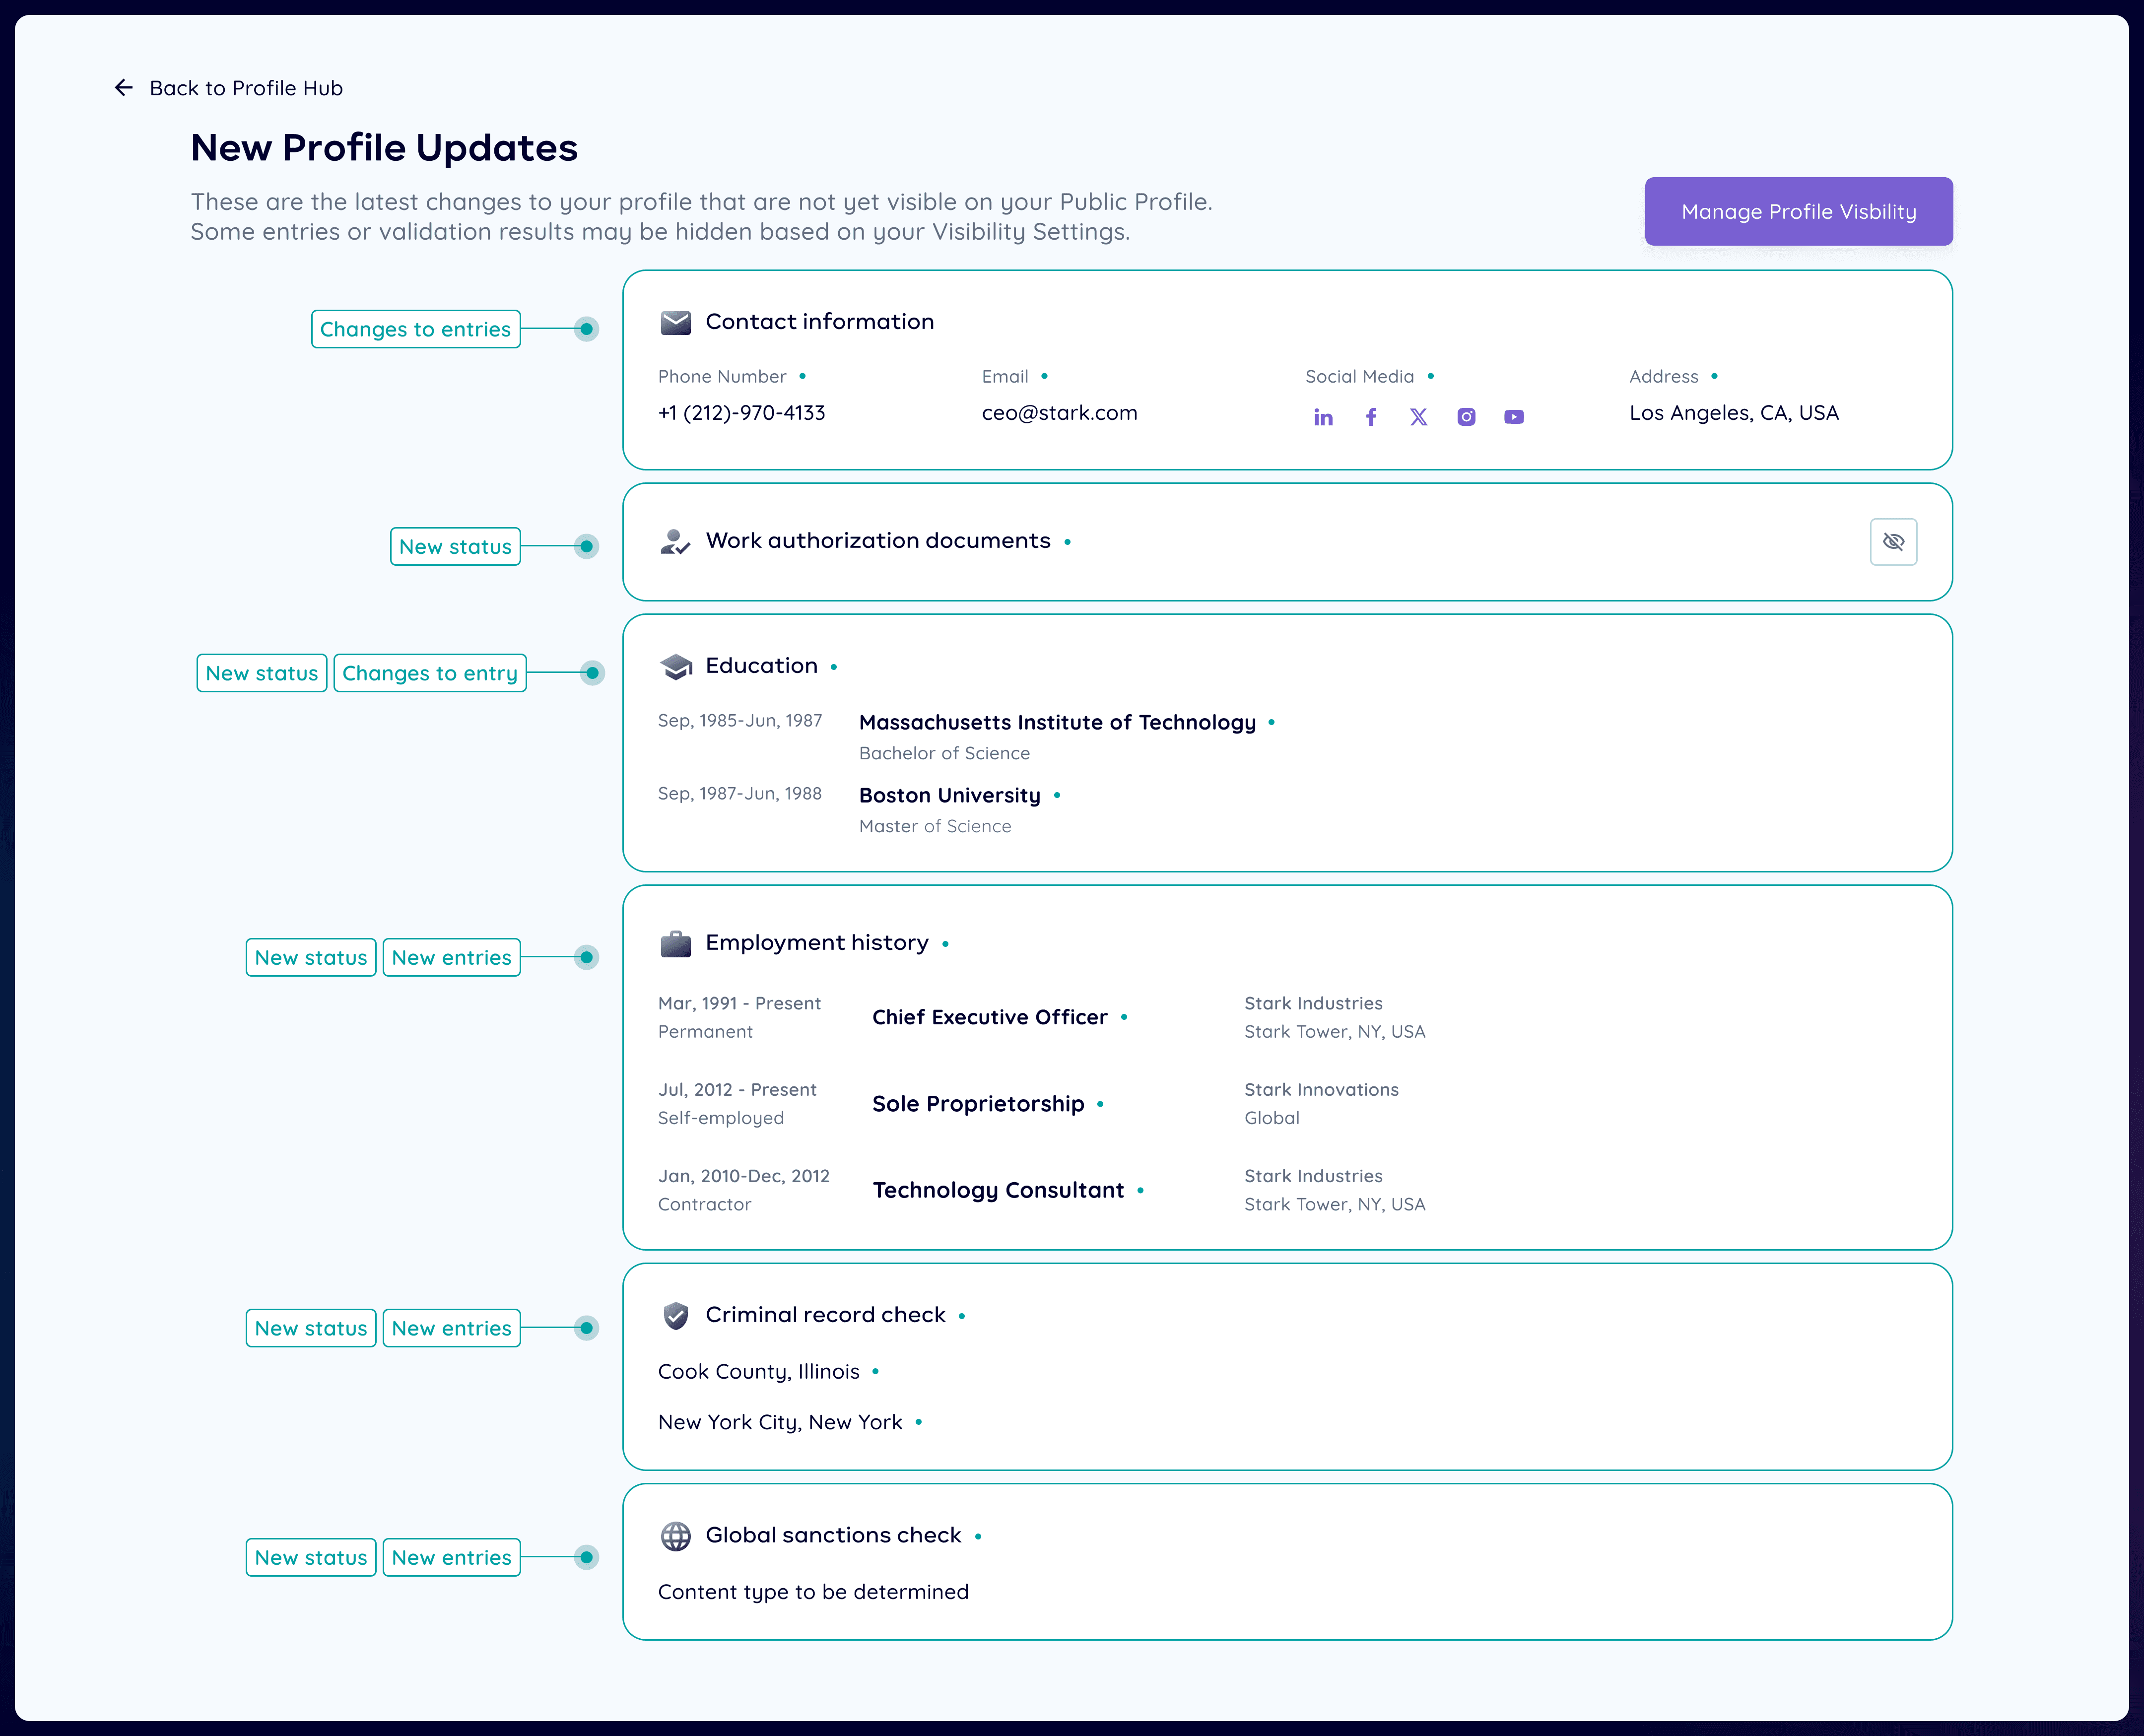Click the Changes to entry tag

coord(429,673)
